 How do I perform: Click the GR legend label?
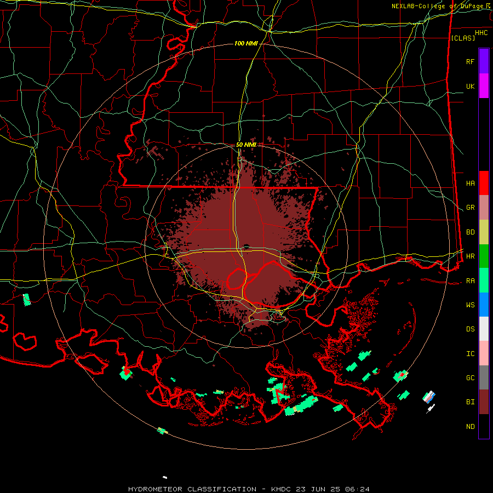click(x=470, y=208)
